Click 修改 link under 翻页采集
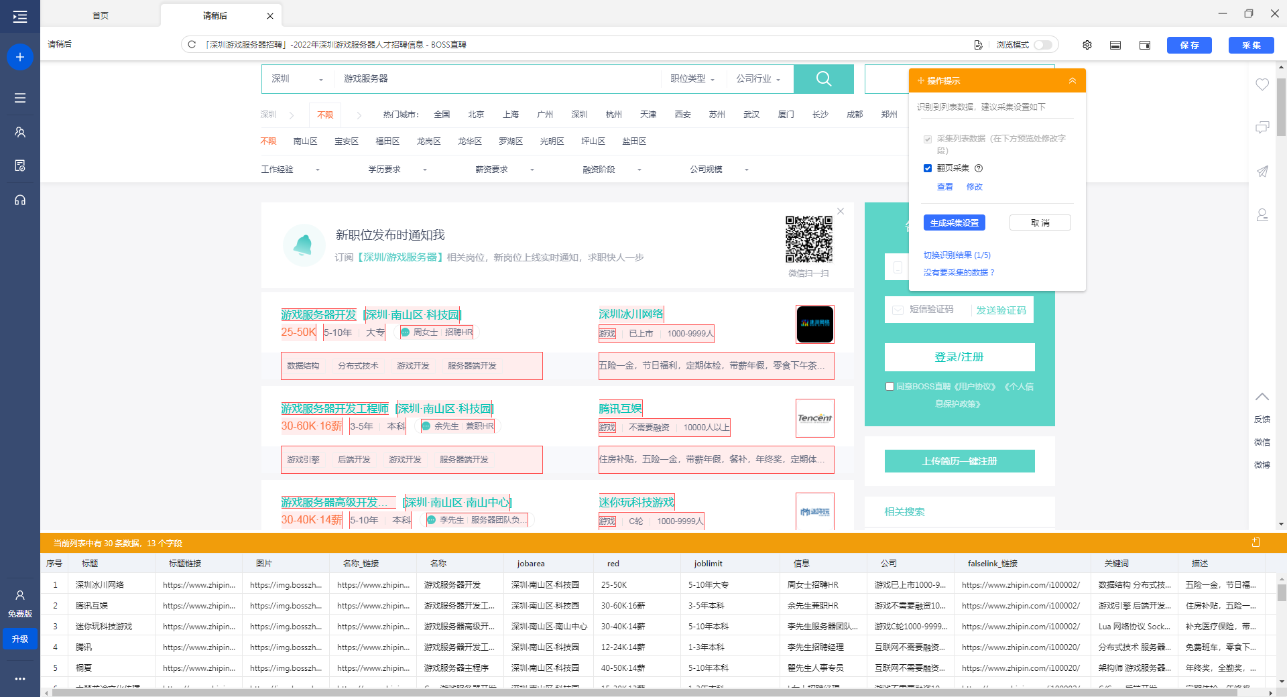Screen dimensions: 1287x697 tap(974, 187)
